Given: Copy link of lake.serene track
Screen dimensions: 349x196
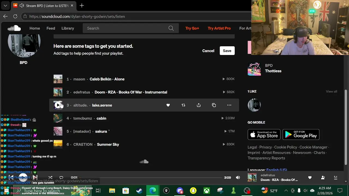Looking at the screenshot, I should pos(214,105).
